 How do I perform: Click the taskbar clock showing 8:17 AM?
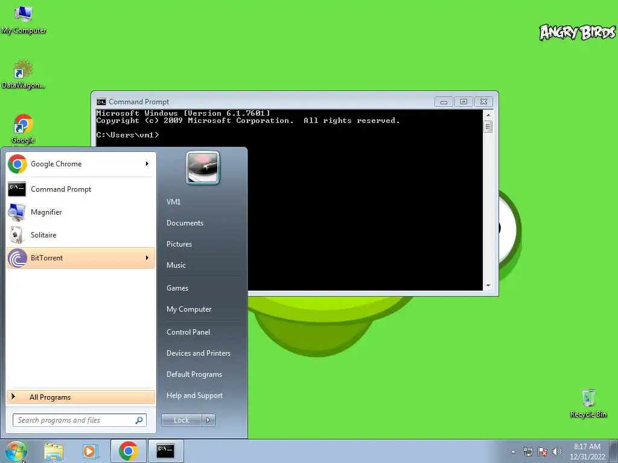pos(587,452)
